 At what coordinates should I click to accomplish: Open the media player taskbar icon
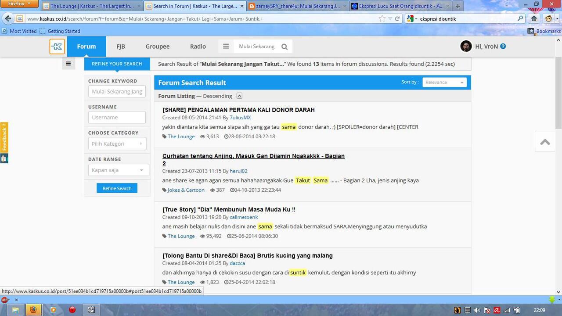coord(53,310)
